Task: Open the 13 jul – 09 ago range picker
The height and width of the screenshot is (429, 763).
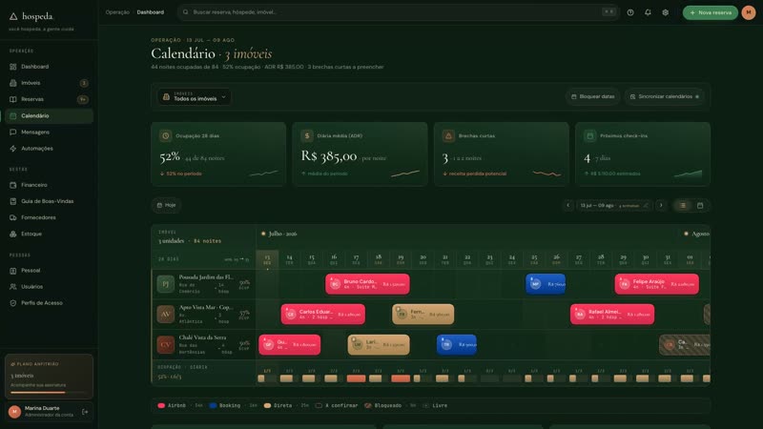Action: (x=614, y=206)
